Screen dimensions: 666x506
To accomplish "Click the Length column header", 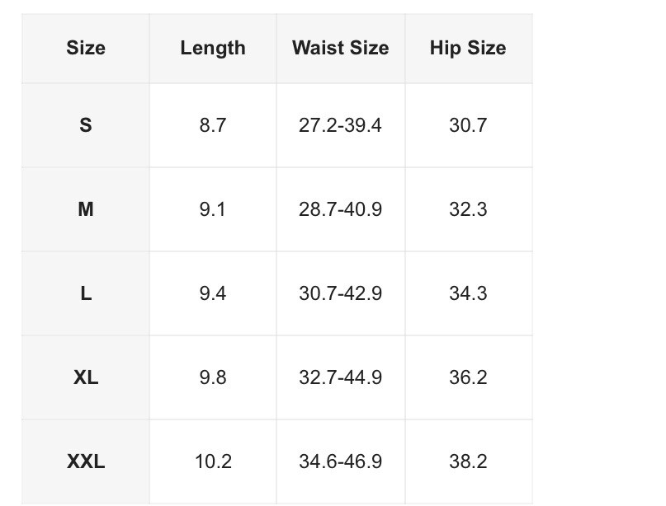I will (x=213, y=48).
